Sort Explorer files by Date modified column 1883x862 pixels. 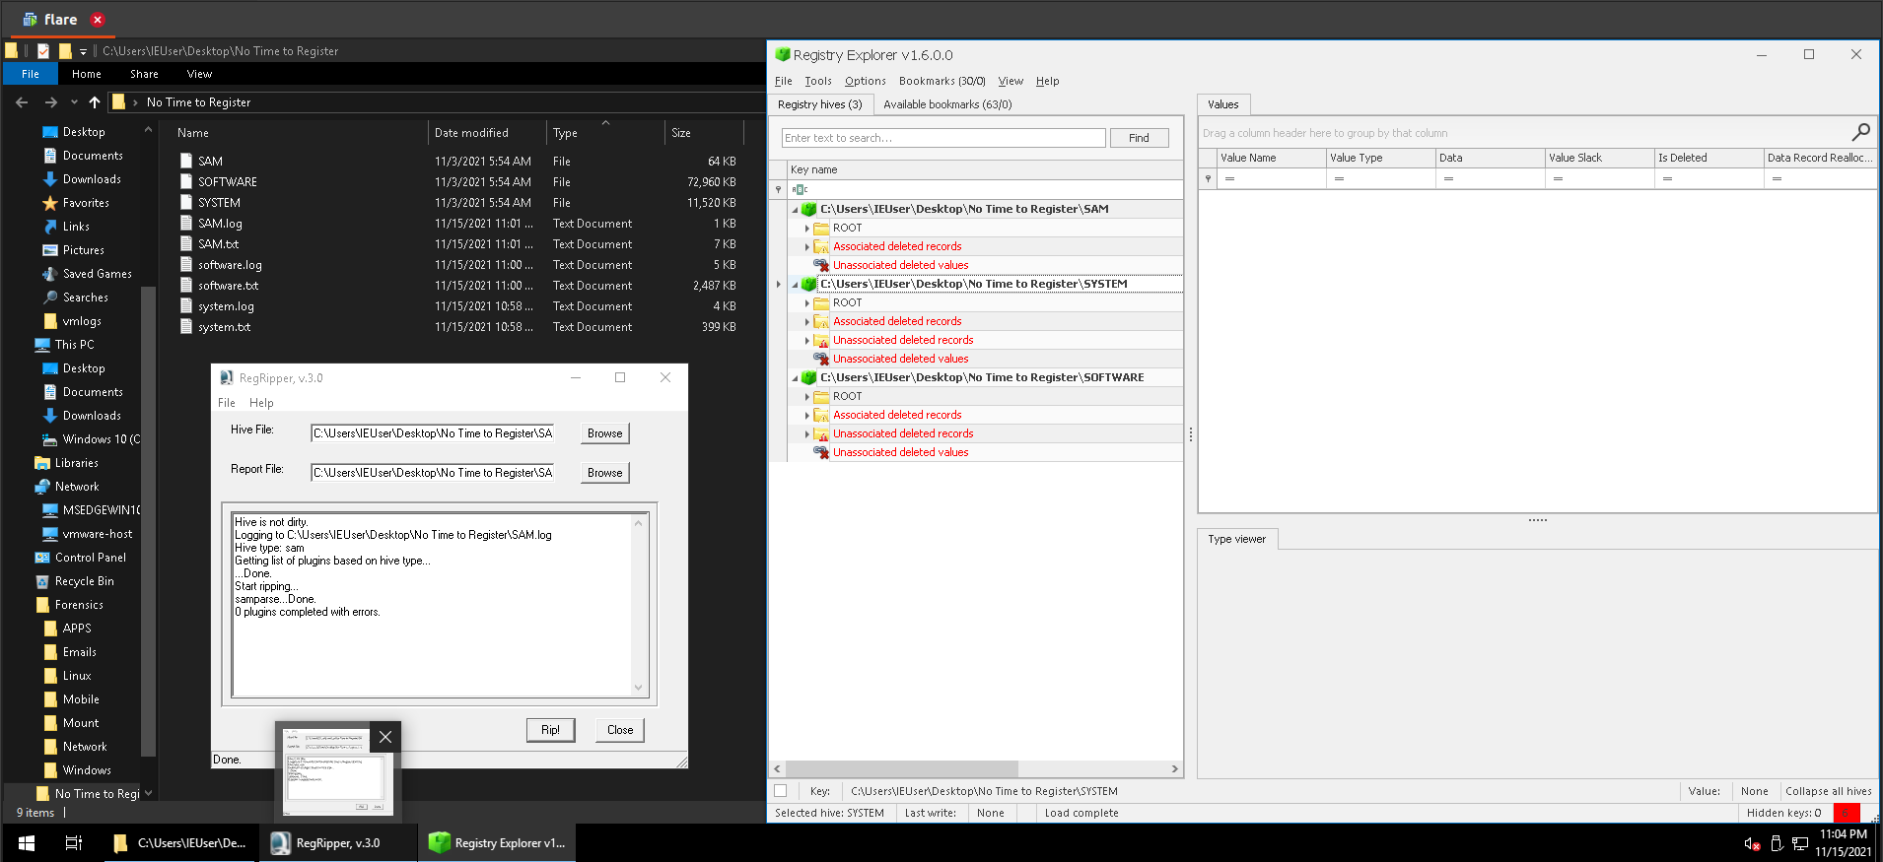[471, 133]
